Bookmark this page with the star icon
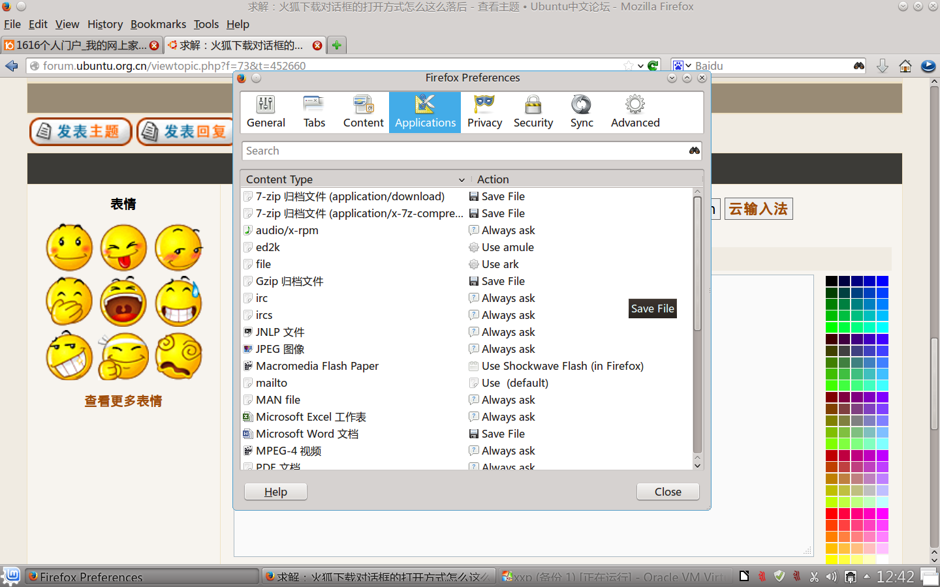940x587 pixels. pos(629,66)
